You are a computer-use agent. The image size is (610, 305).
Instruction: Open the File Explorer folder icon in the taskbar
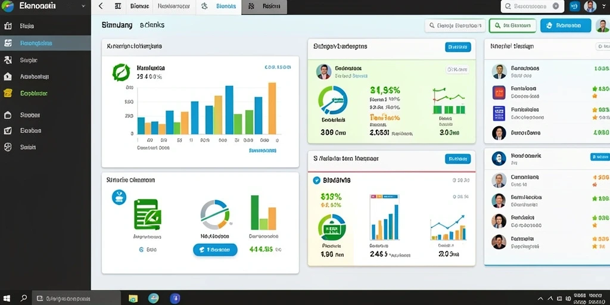133,298
